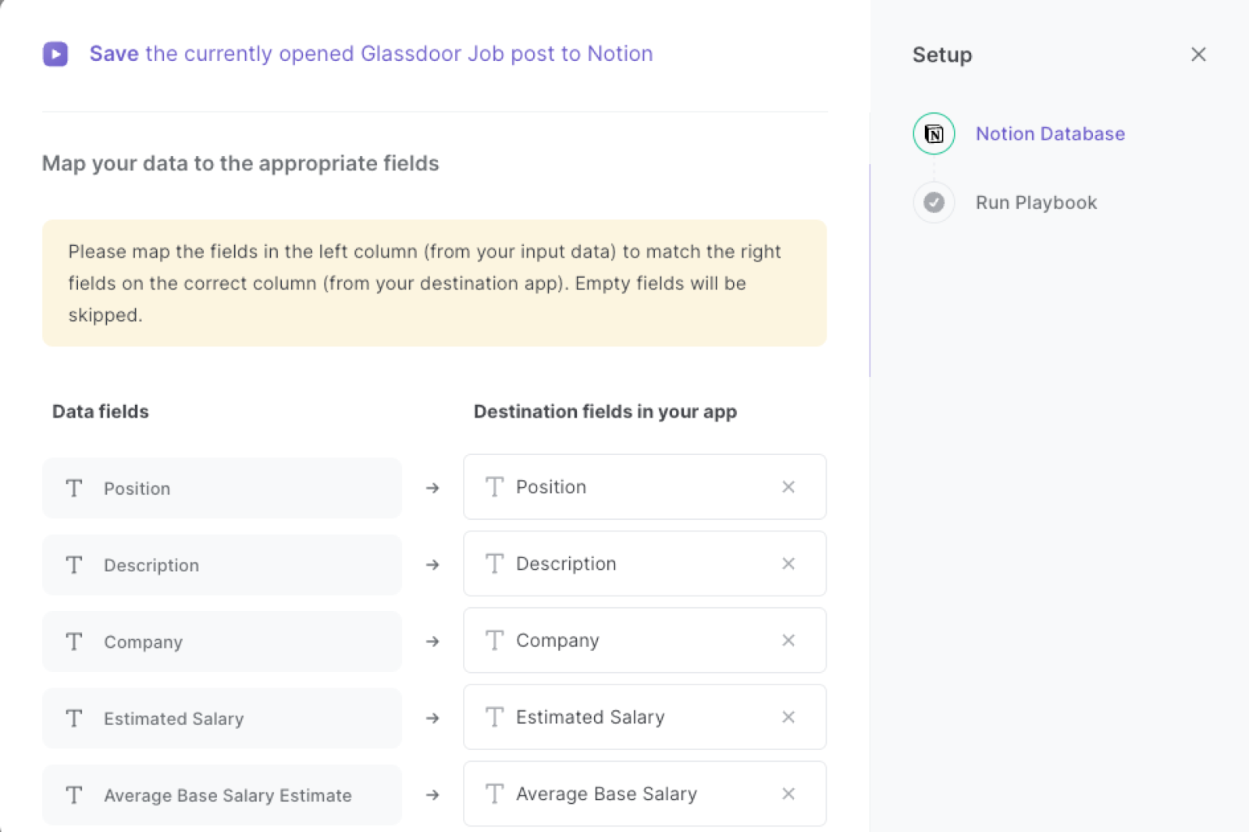Viewport: 1249px width, 832px height.
Task: Click the Notion logo step icon
Action: tap(934, 133)
